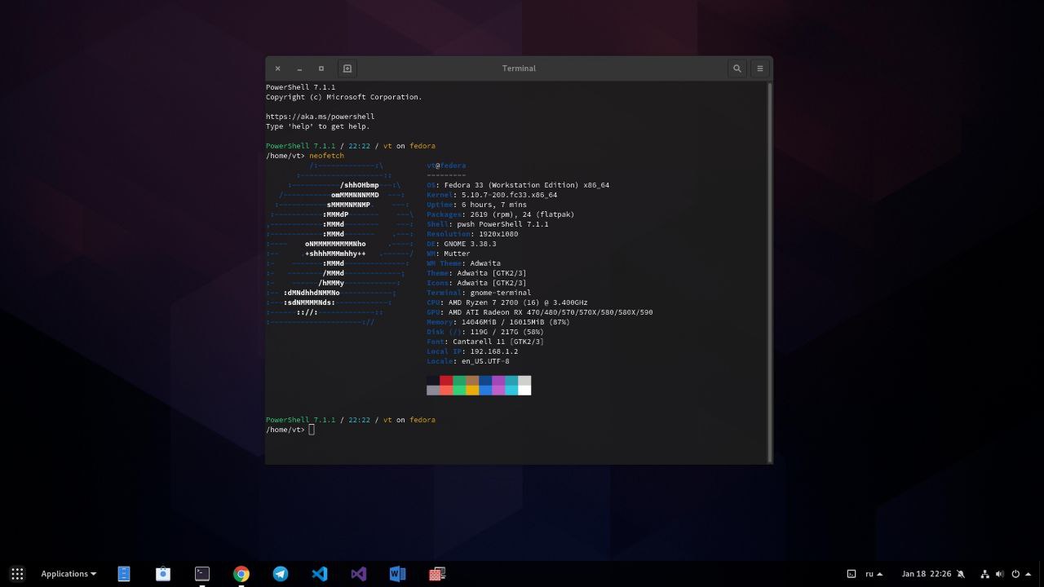Click the Terminal window title

519,68
